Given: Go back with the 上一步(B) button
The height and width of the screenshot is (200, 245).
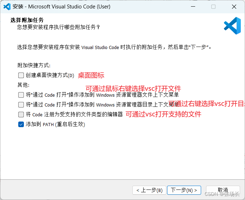Looking at the screenshot, I should point(149,190).
